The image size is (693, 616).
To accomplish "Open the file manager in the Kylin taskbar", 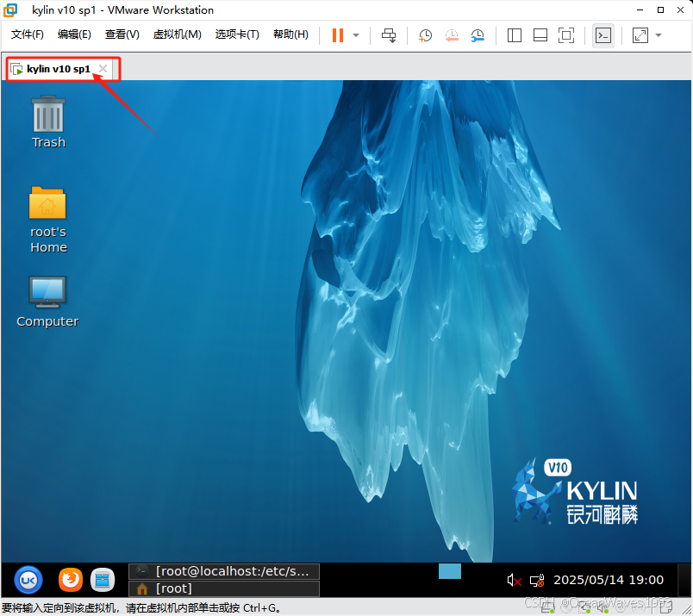I will [103, 580].
